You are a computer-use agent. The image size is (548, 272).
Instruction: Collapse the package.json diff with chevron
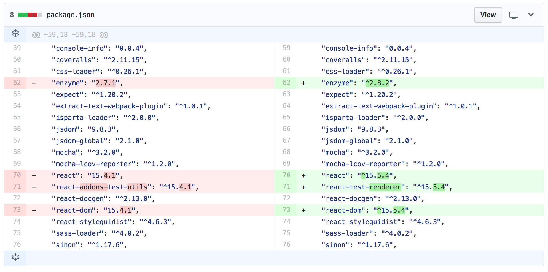coord(531,15)
